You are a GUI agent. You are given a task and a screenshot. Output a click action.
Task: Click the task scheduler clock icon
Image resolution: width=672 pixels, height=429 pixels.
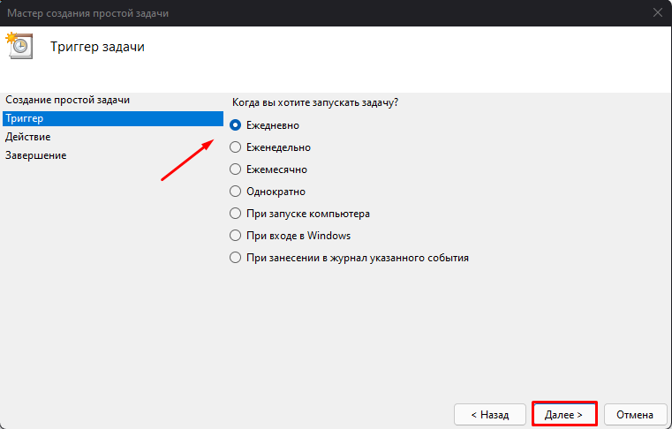pos(19,45)
